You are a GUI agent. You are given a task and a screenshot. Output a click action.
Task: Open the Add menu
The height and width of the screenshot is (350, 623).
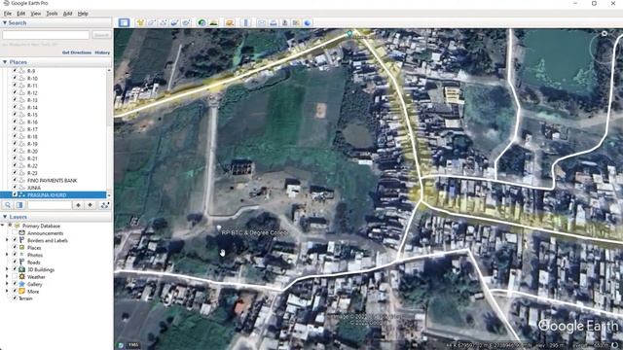[68, 14]
